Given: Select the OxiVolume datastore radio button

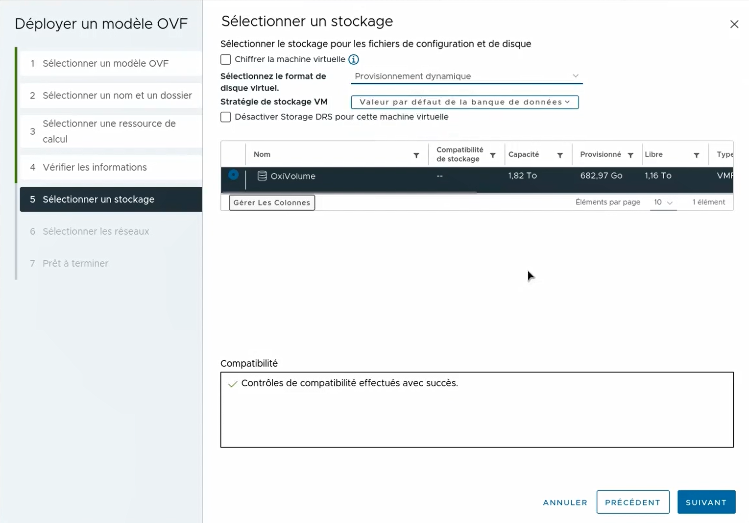Looking at the screenshot, I should [x=233, y=175].
